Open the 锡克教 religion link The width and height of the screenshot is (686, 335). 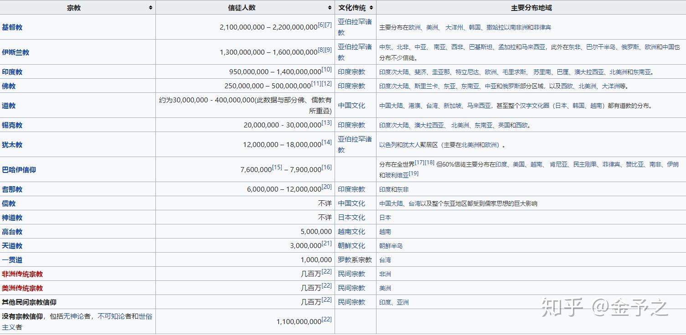12,125
